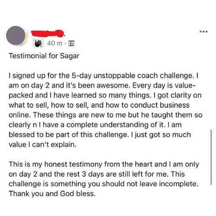Image resolution: width=216 pixels, height=216 pixels.
Task: Click the line 'on day 2 and the rest'
Action: click(x=97, y=174)
